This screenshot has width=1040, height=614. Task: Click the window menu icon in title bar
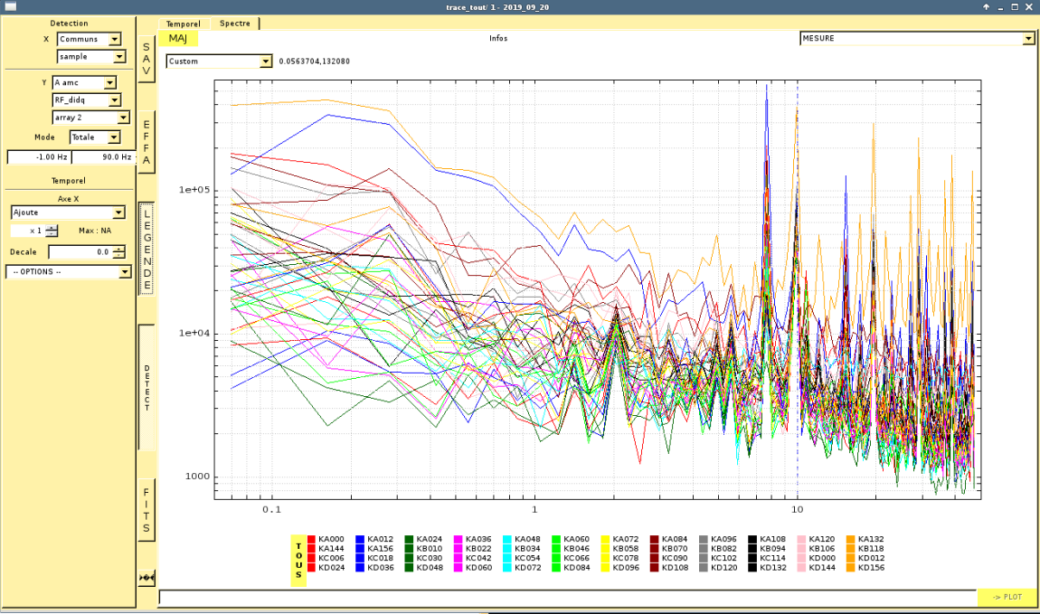pyautogui.click(x=11, y=6)
